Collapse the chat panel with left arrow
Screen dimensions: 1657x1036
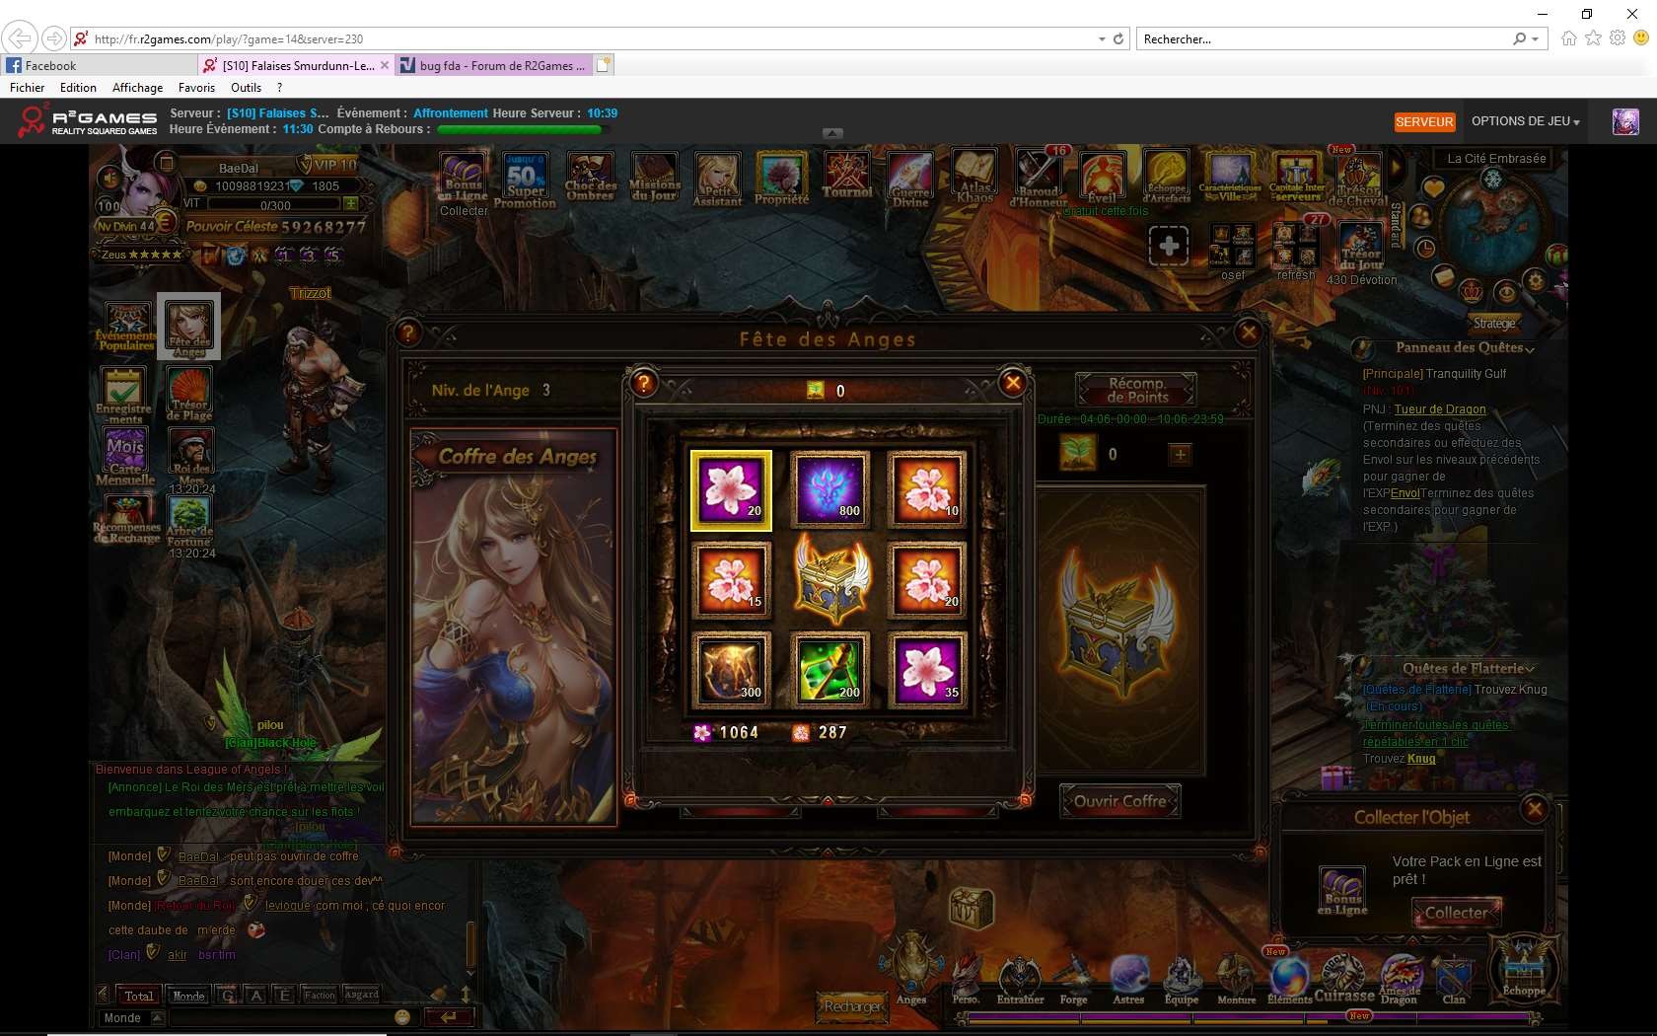coord(103,995)
